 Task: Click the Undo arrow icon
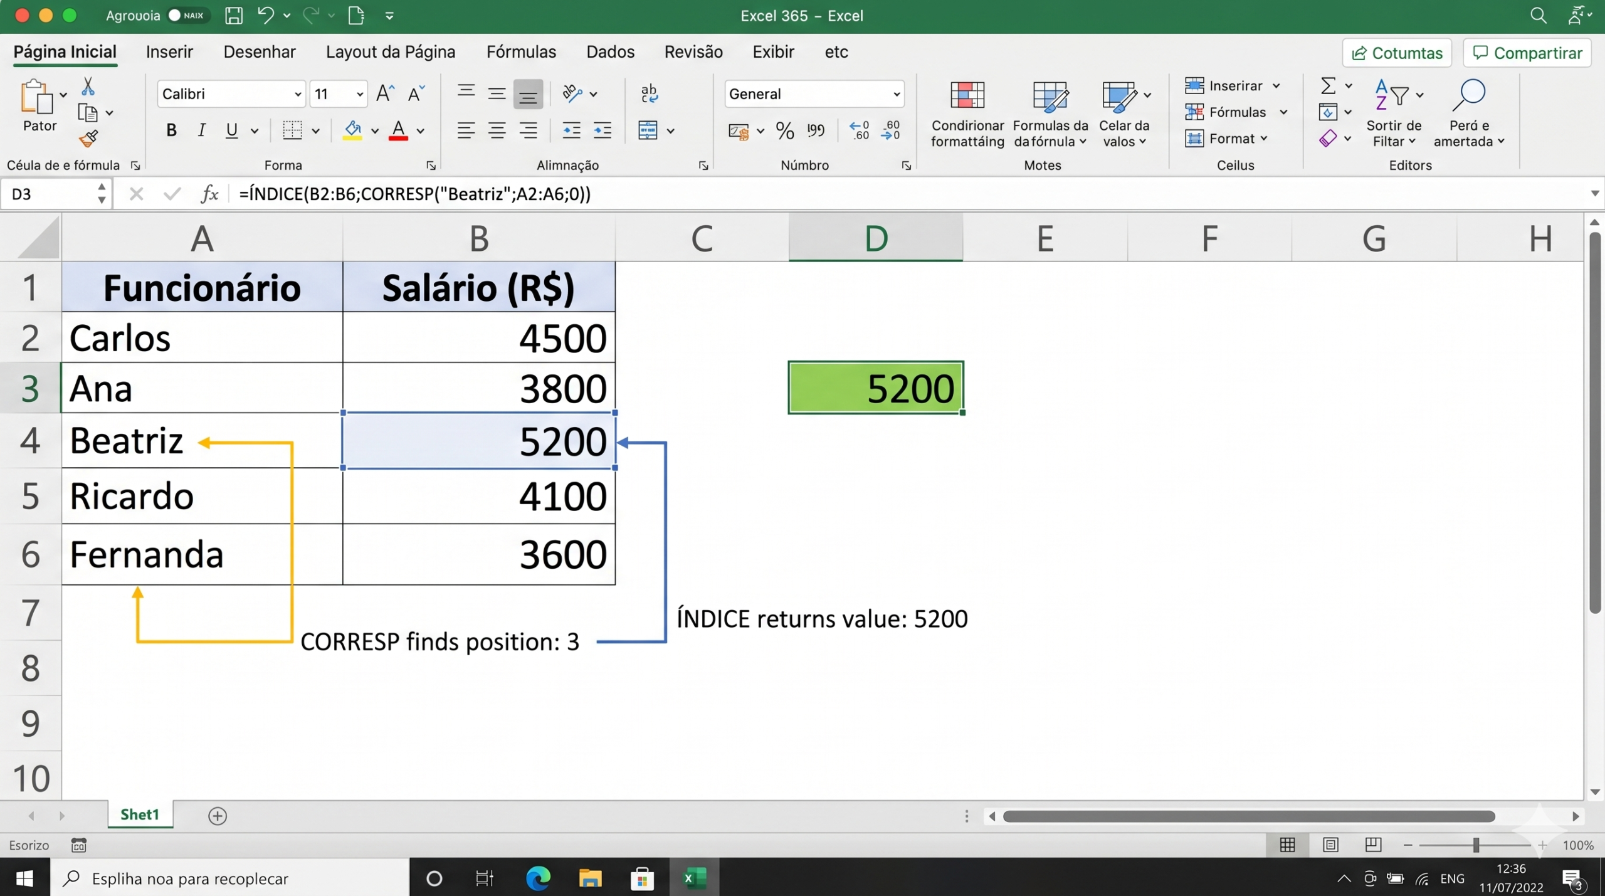pyautogui.click(x=266, y=15)
